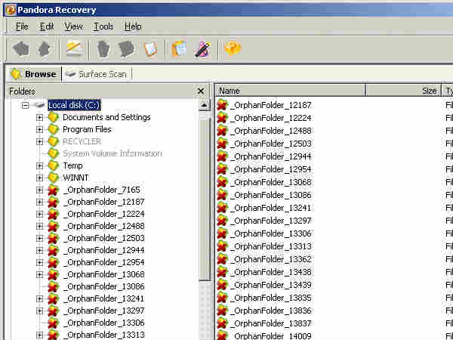This screenshot has width=453, height=340.
Task: Click deleted-folder icon of _OrphanFolder_7165 in tree
Action: click(54, 190)
